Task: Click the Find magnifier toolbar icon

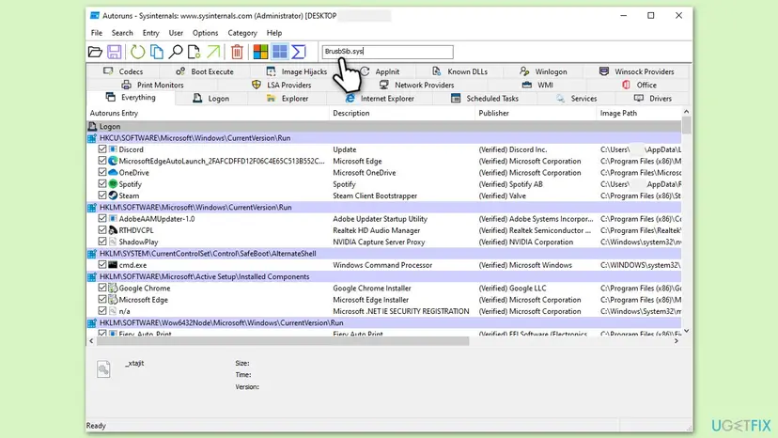Action: pyautogui.click(x=175, y=52)
